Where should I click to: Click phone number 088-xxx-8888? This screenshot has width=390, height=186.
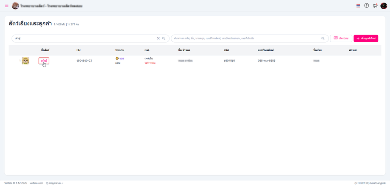pos(266,61)
